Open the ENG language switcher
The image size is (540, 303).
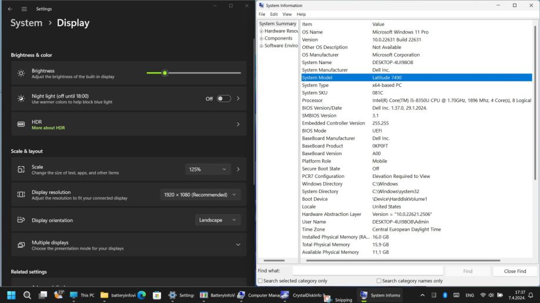click(x=469, y=295)
